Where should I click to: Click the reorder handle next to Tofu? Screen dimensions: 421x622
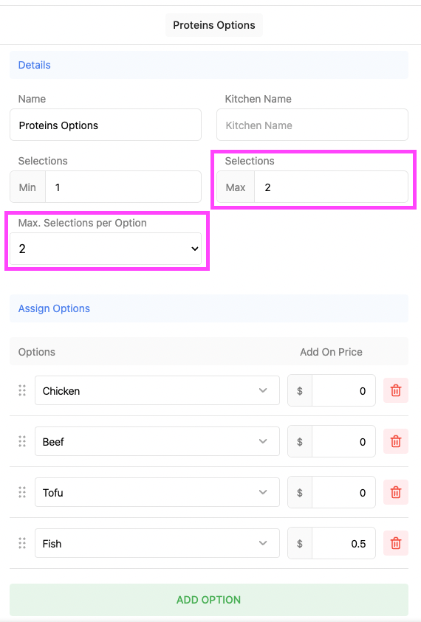click(x=22, y=492)
